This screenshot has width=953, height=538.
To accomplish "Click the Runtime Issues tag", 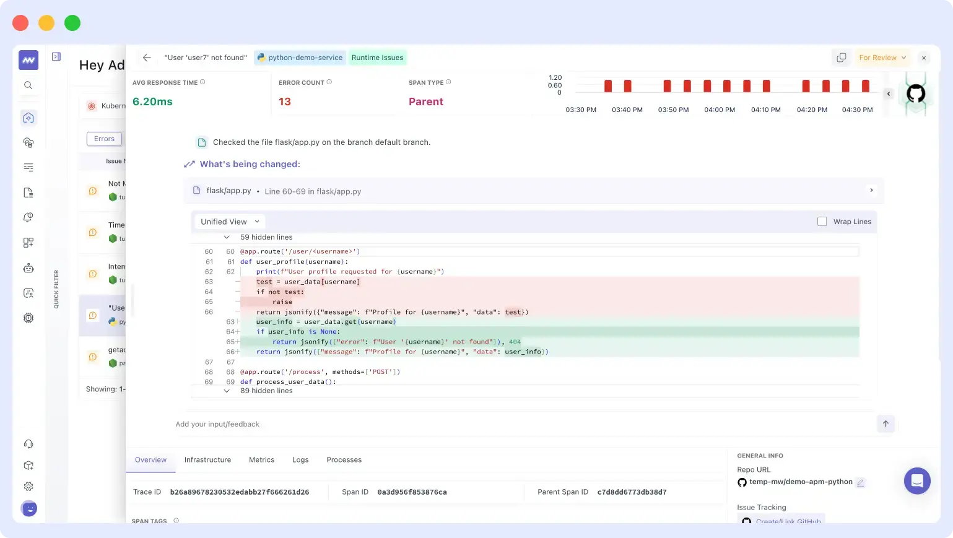I will click(x=377, y=58).
